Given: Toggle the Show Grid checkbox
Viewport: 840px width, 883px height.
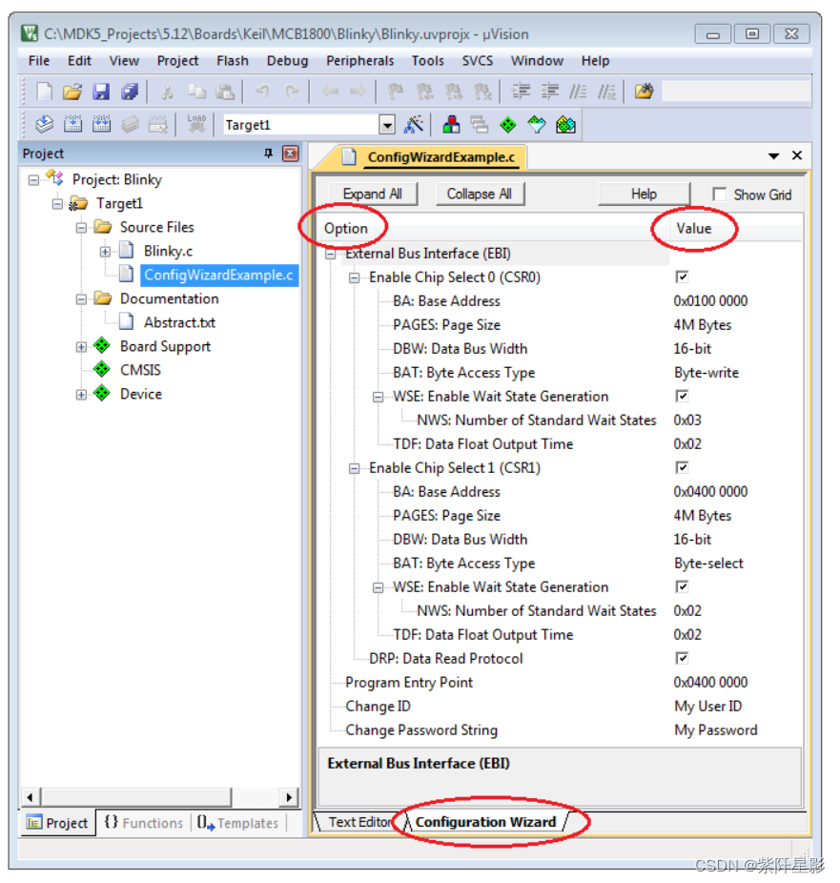Looking at the screenshot, I should 721,194.
